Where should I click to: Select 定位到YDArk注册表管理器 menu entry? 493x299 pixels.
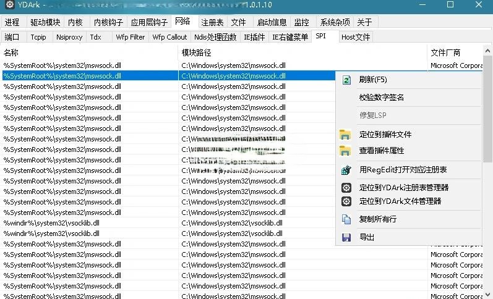coord(409,188)
